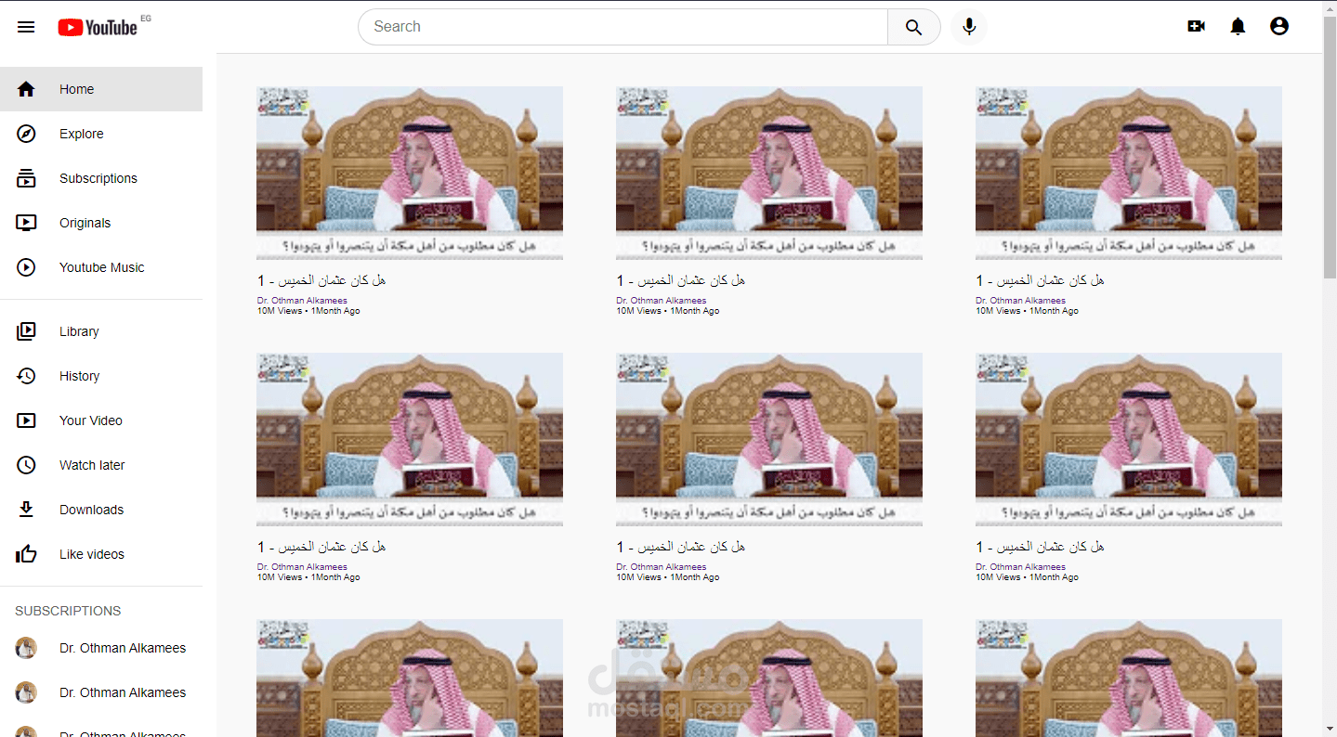Open the account profile icon
Screen dimensions: 1337x737
[x=1279, y=27]
